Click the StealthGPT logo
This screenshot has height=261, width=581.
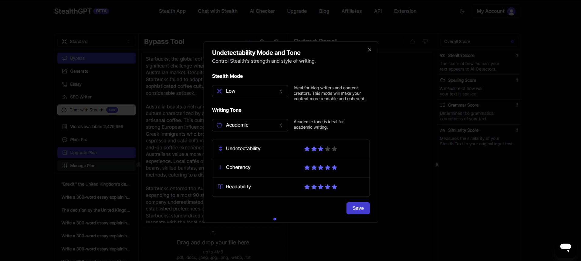click(x=73, y=11)
